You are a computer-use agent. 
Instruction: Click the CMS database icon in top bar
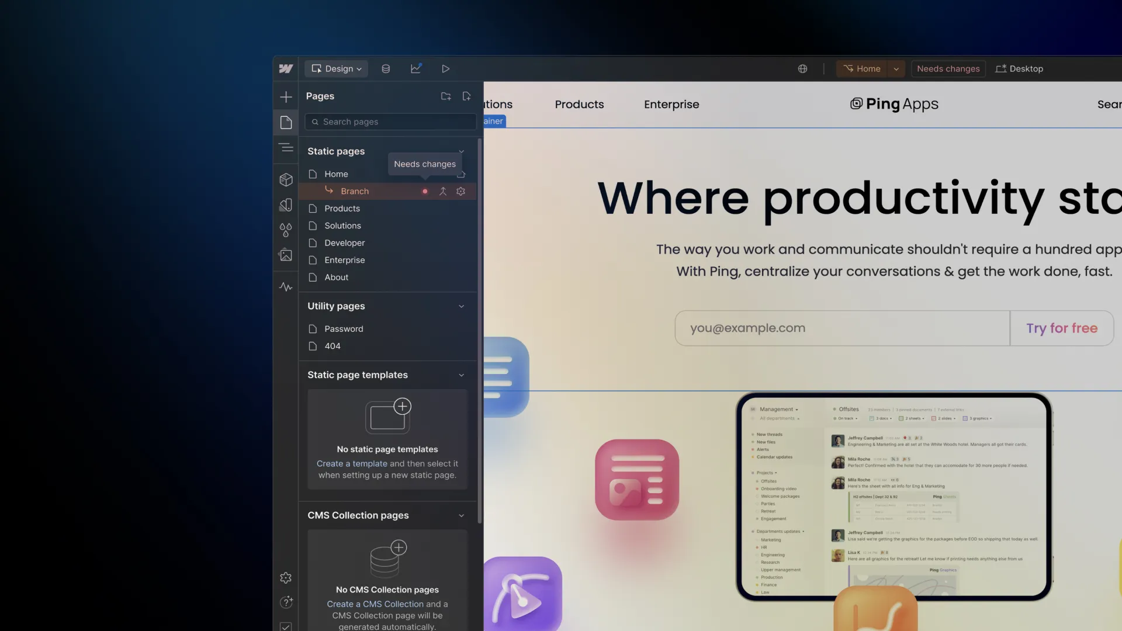pos(386,69)
